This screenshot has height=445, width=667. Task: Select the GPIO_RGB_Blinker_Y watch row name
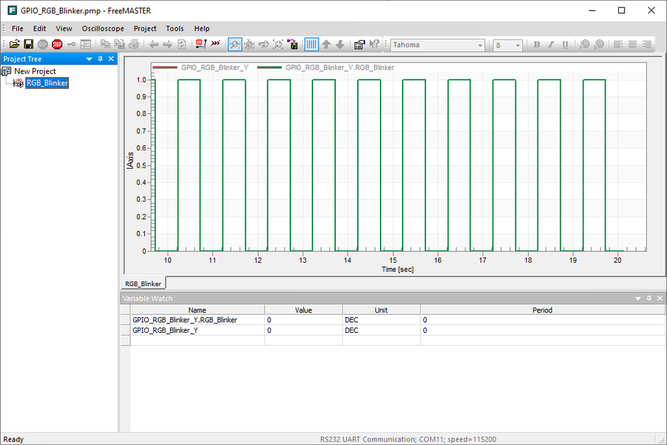pos(165,330)
